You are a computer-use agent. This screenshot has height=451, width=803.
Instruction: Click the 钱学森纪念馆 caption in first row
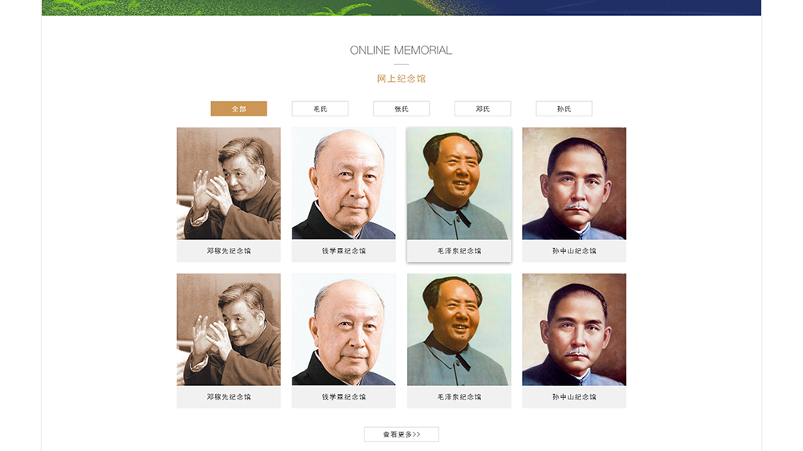[x=344, y=251]
